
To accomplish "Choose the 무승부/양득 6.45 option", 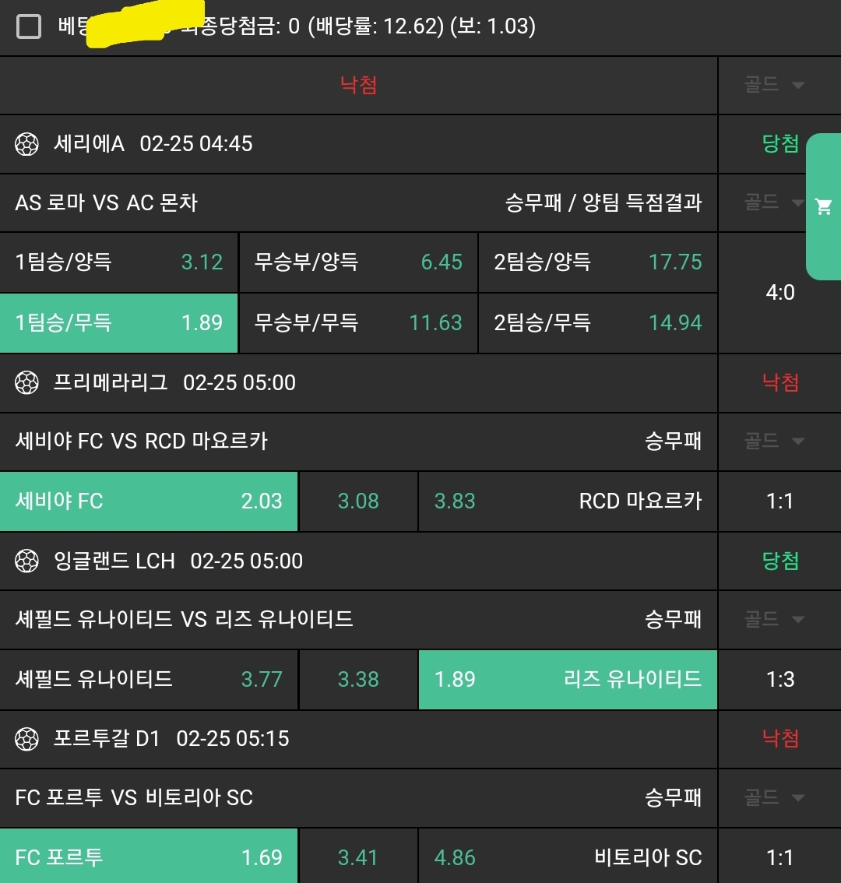I will [x=358, y=262].
